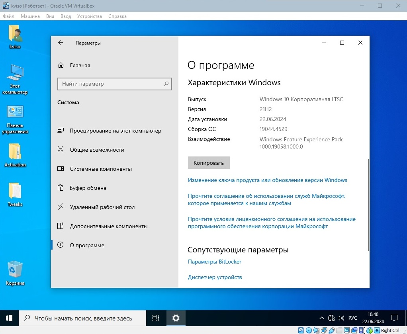Screen dimensions: 407x334
Task: Open Action Center via the notification icon
Action: click(394, 318)
